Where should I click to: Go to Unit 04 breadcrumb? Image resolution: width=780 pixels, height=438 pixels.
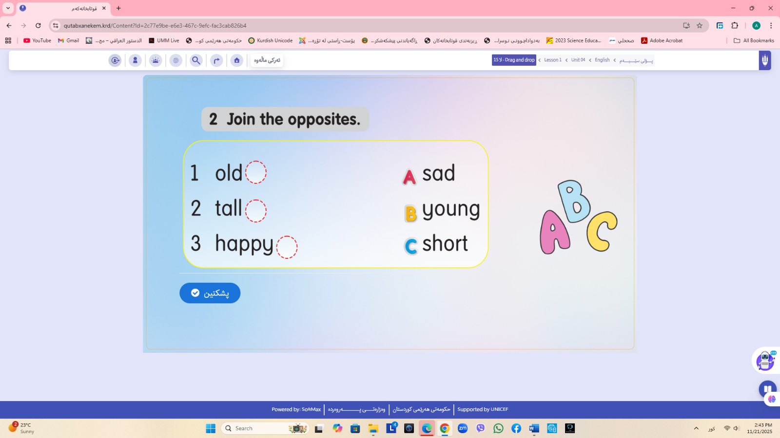click(x=578, y=60)
